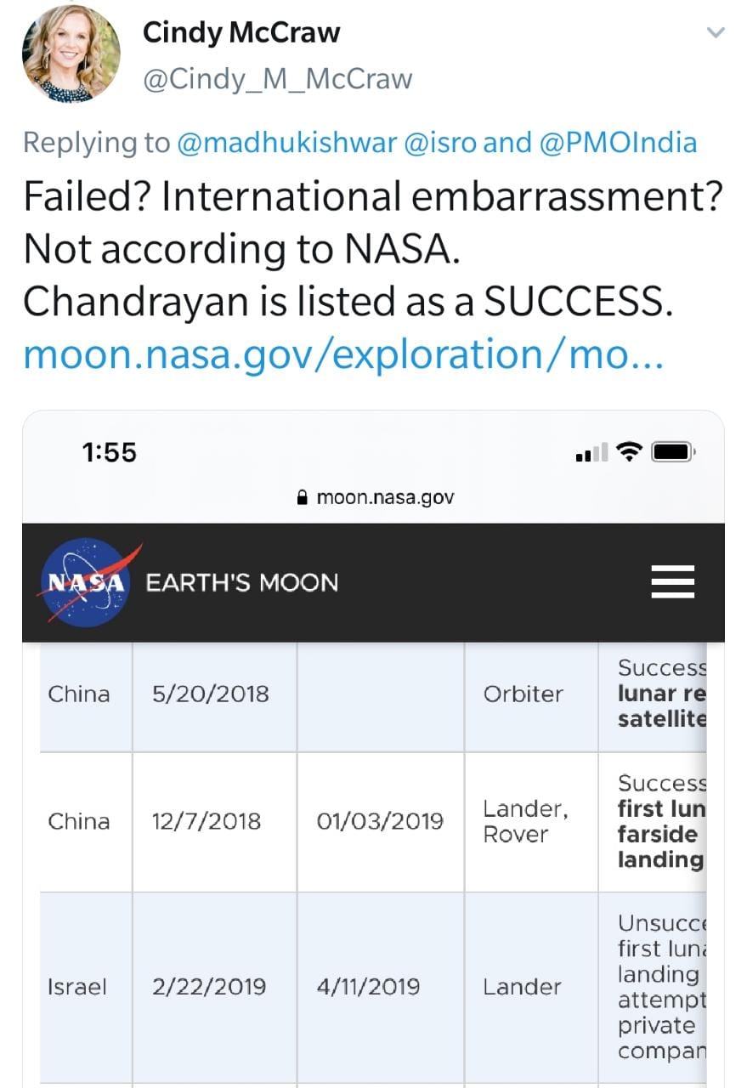Open the moon.nasa.gov/exploration link
Screen dimensions: 747x1088
pyautogui.click(x=342, y=355)
